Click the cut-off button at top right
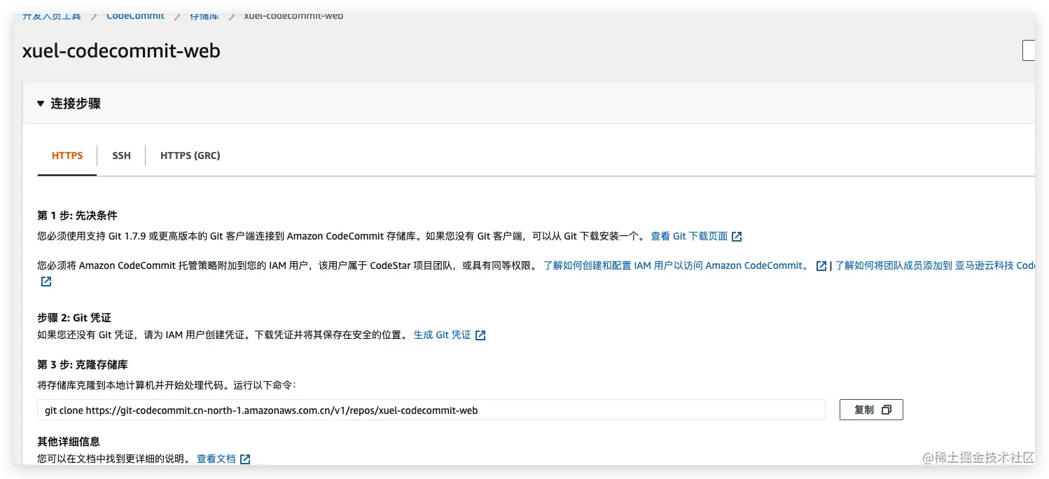 coord(1029,50)
